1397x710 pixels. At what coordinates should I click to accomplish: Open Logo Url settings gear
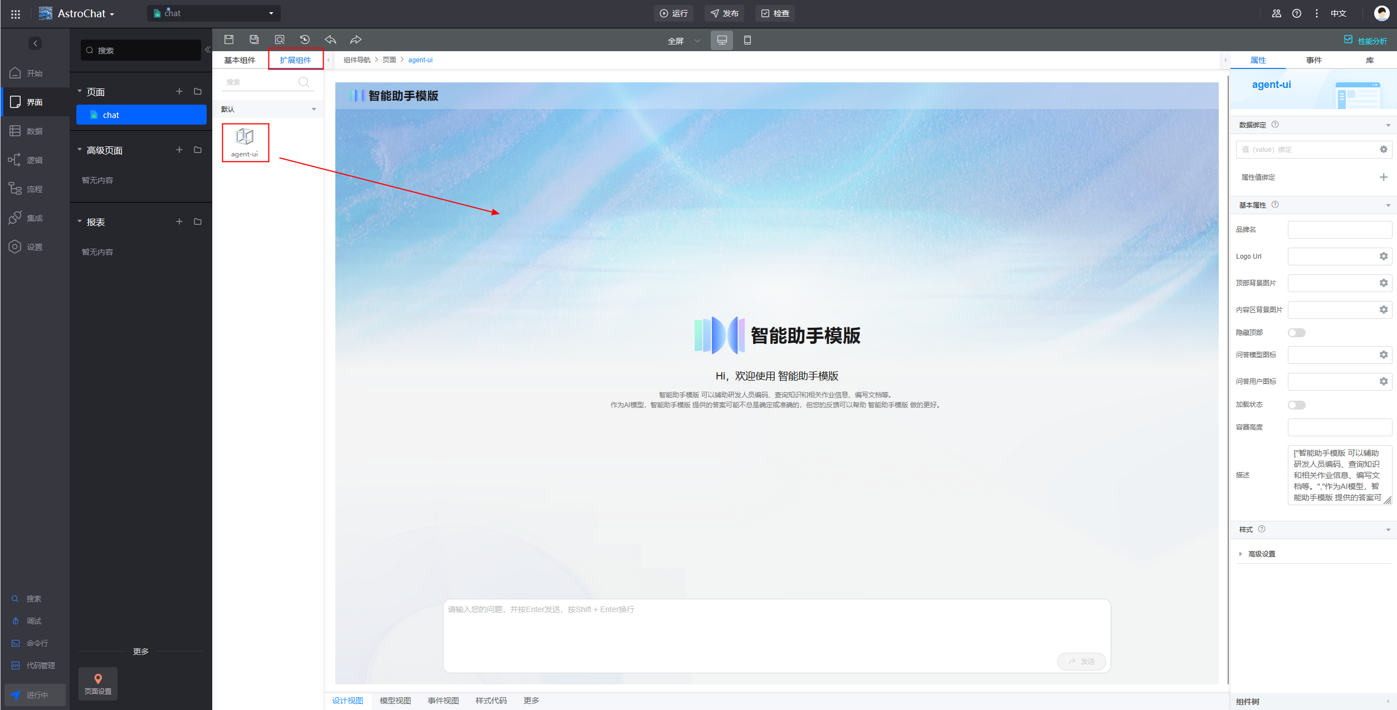[x=1383, y=256]
